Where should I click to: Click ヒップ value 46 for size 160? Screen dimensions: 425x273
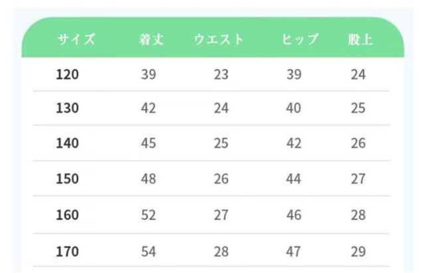point(294,215)
